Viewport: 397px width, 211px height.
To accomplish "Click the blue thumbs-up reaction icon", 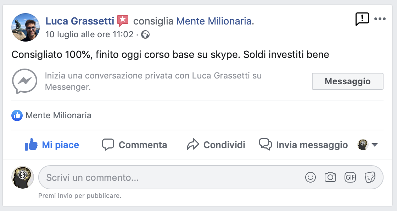I will 17,115.
